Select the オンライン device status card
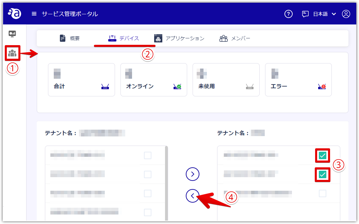The width and height of the screenshot is (359, 224). tap(153, 80)
